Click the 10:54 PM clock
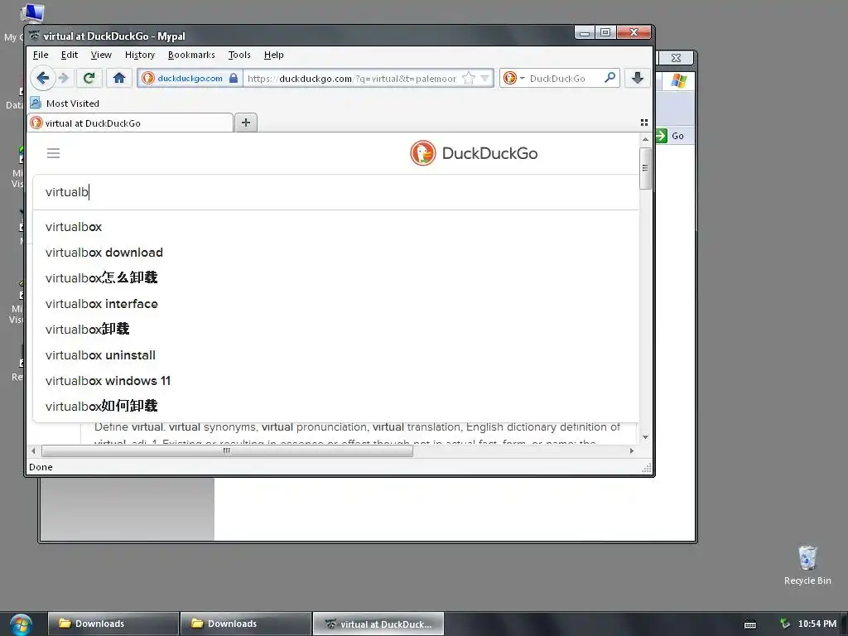Viewport: 848px width, 636px height. pos(817,624)
